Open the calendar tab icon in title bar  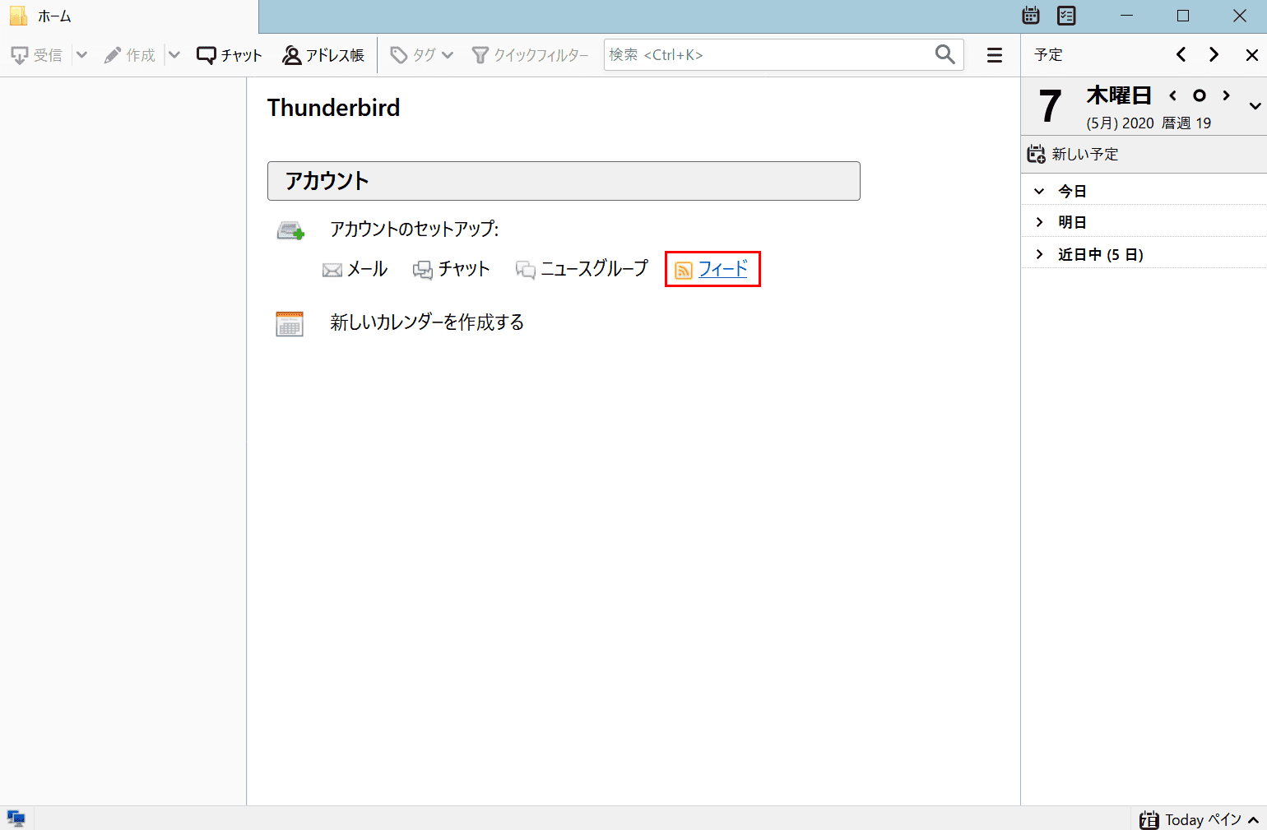(x=1031, y=16)
